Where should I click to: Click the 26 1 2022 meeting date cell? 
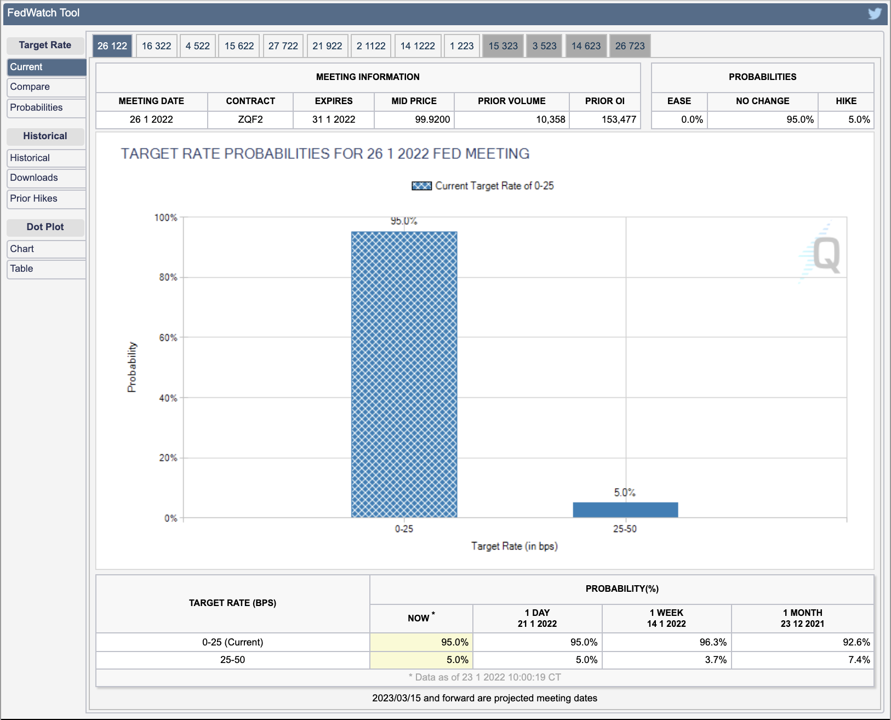point(152,119)
